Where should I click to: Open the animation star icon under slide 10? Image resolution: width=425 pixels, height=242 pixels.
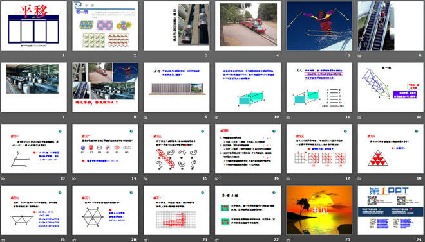tap(217, 117)
